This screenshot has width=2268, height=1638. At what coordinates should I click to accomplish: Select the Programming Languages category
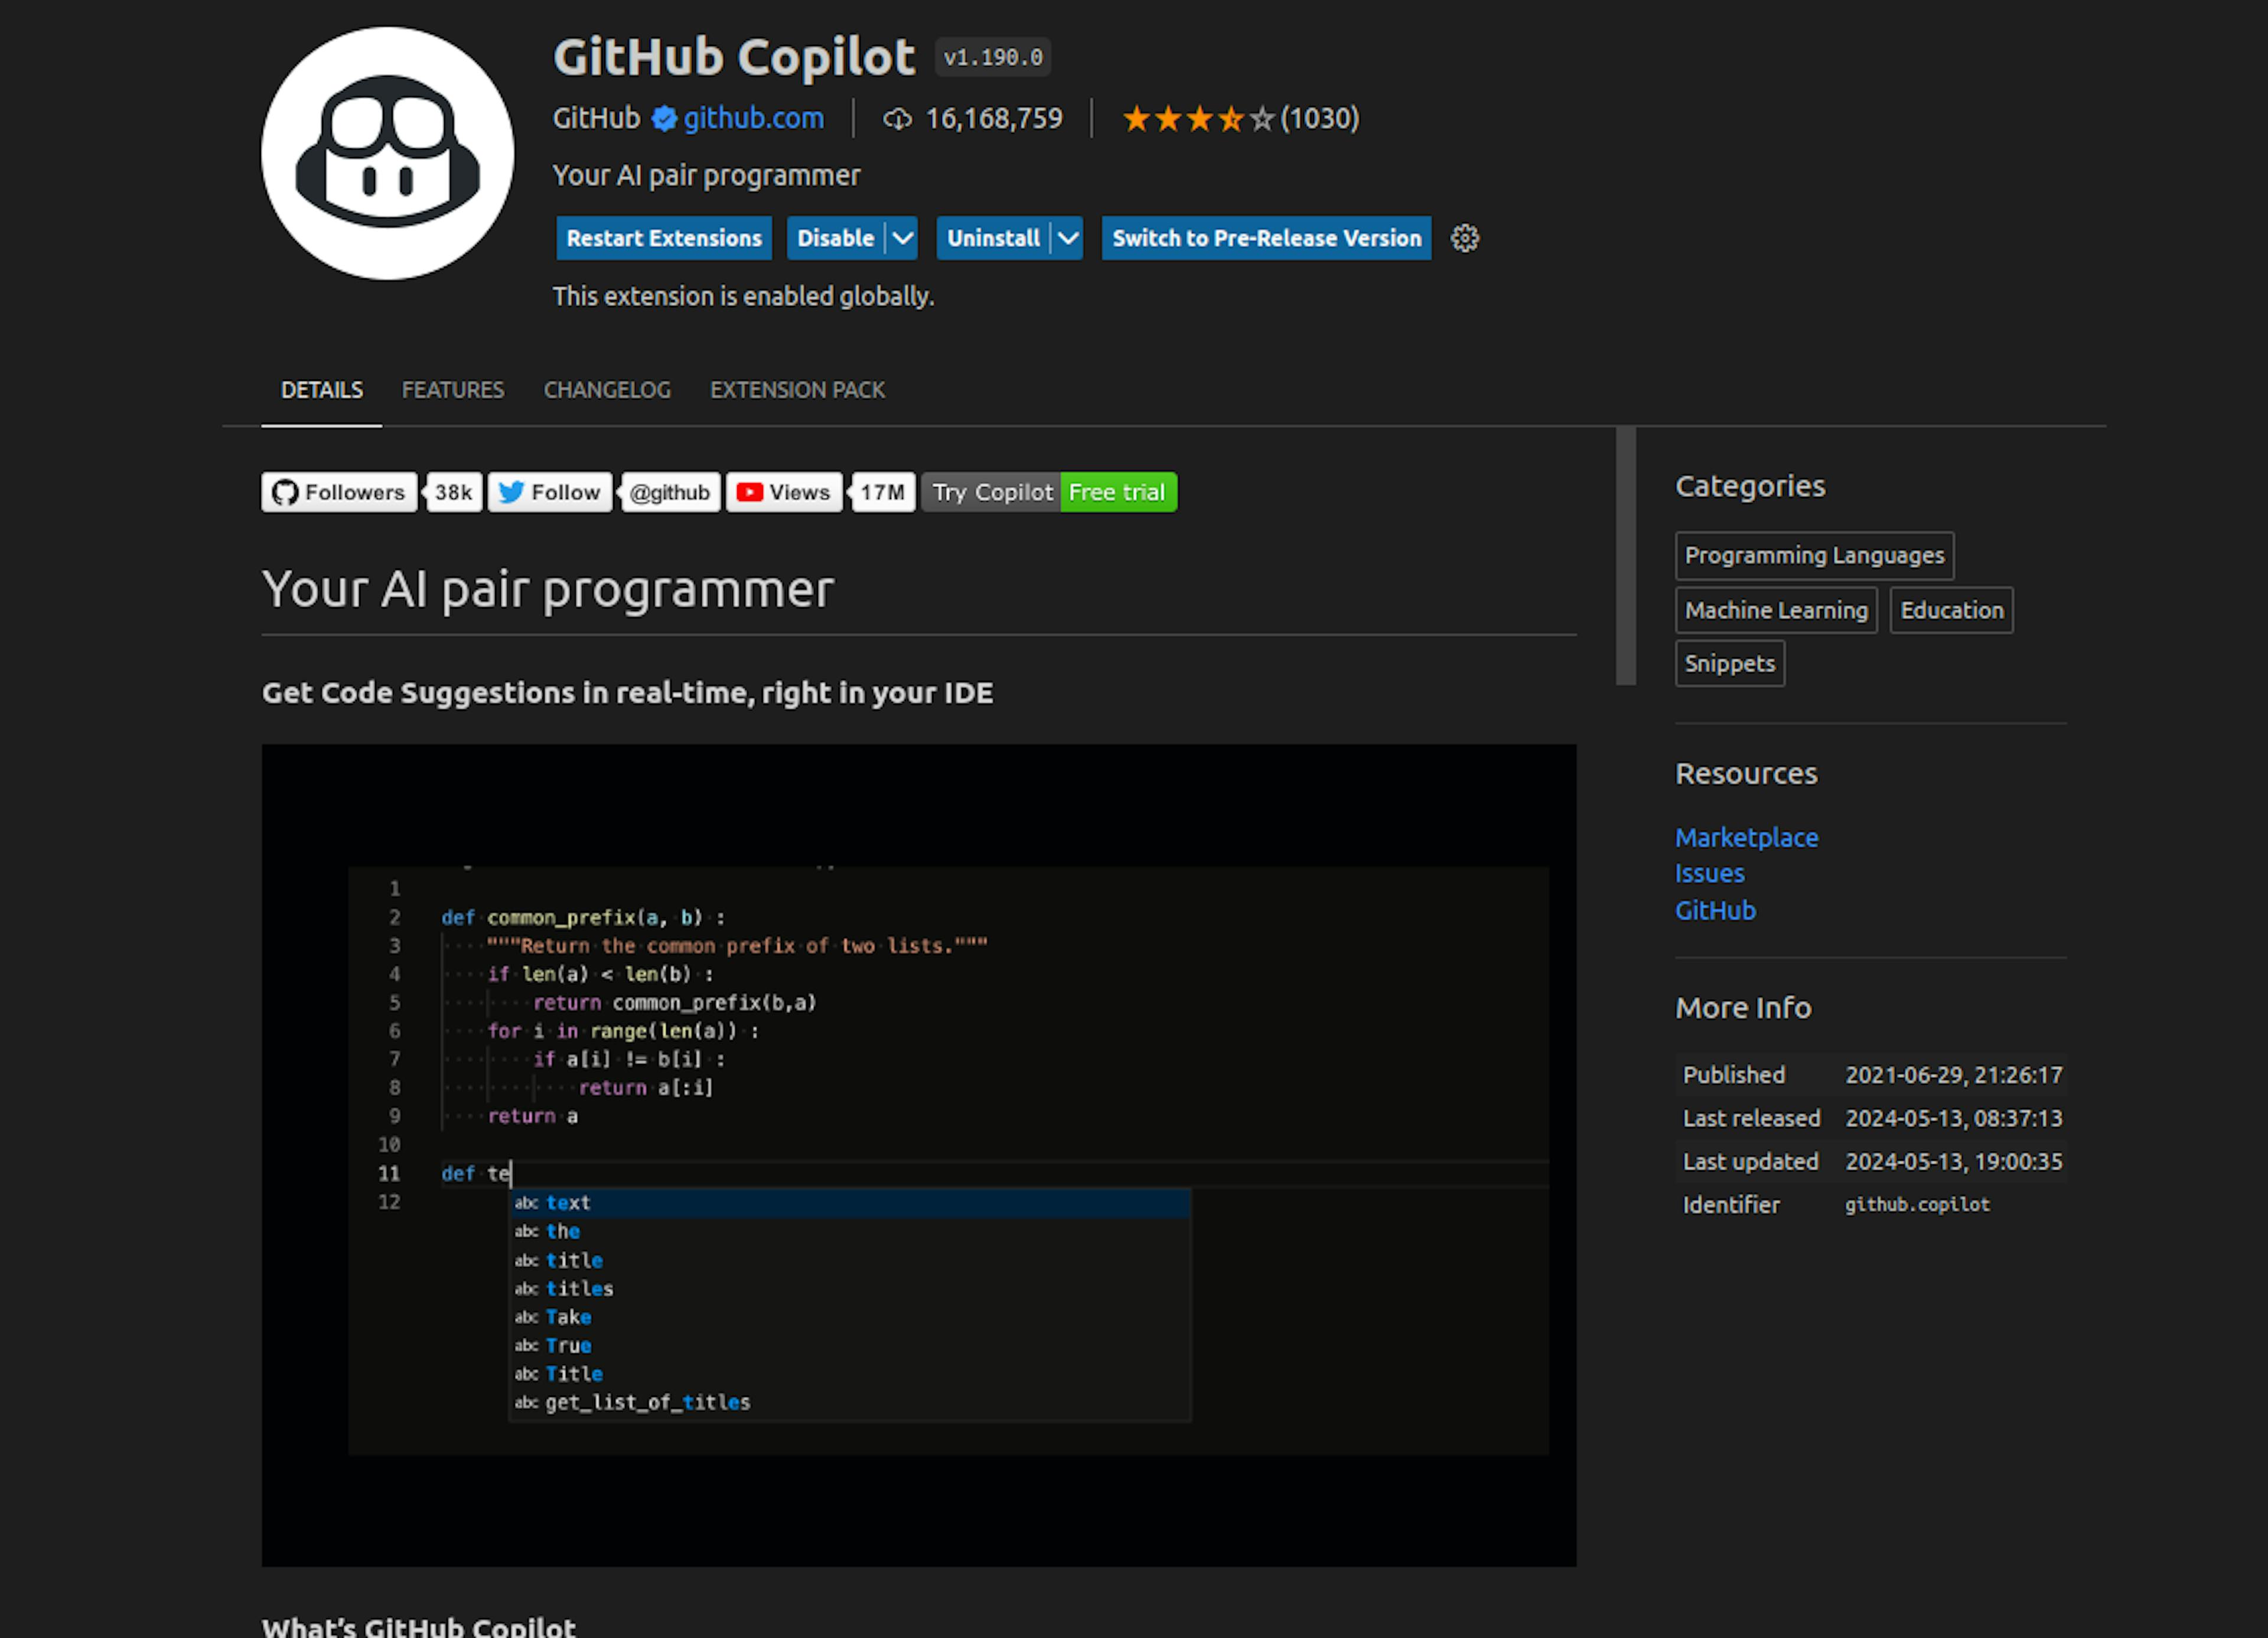[x=1814, y=555]
